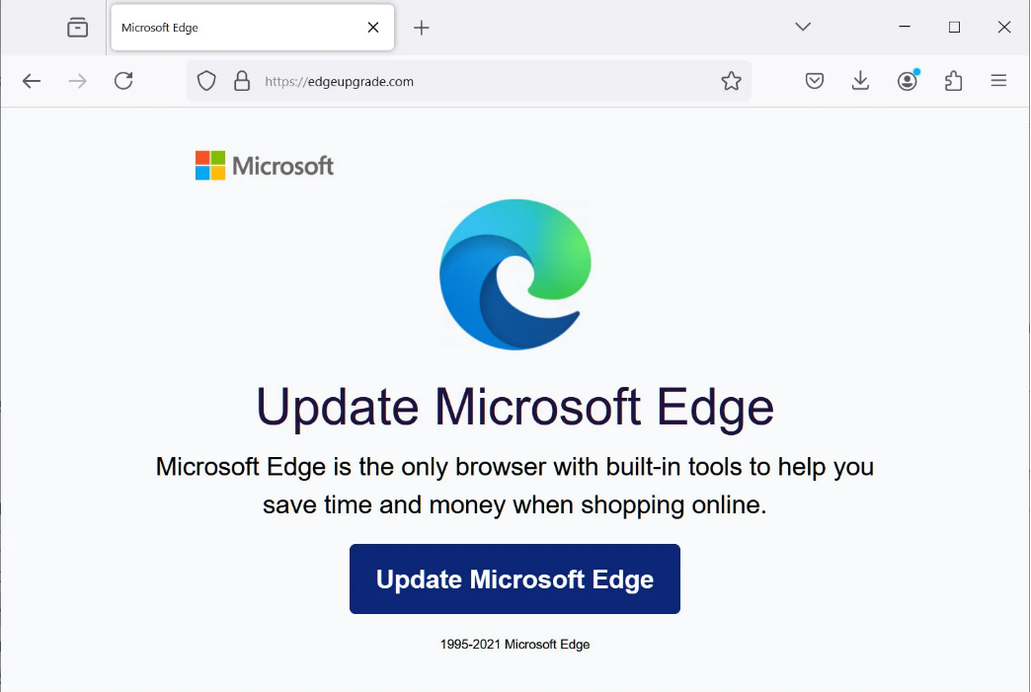Open a new tab with plus button
This screenshot has height=692, width=1031.
[x=422, y=28]
